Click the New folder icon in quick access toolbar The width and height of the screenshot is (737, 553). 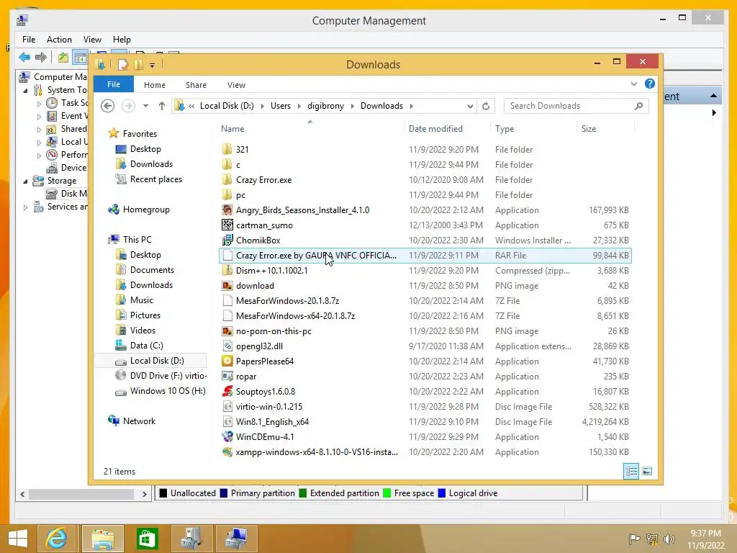[x=139, y=65]
